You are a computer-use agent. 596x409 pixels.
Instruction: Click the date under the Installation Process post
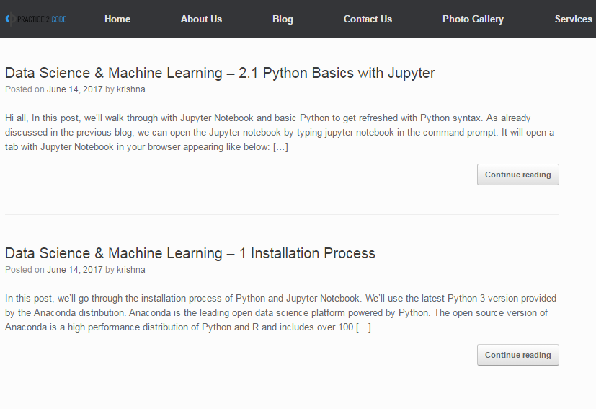[74, 270]
